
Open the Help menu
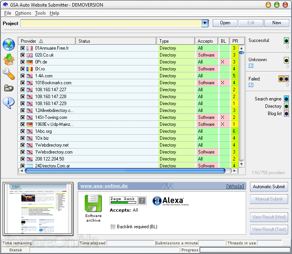[x=54, y=13]
